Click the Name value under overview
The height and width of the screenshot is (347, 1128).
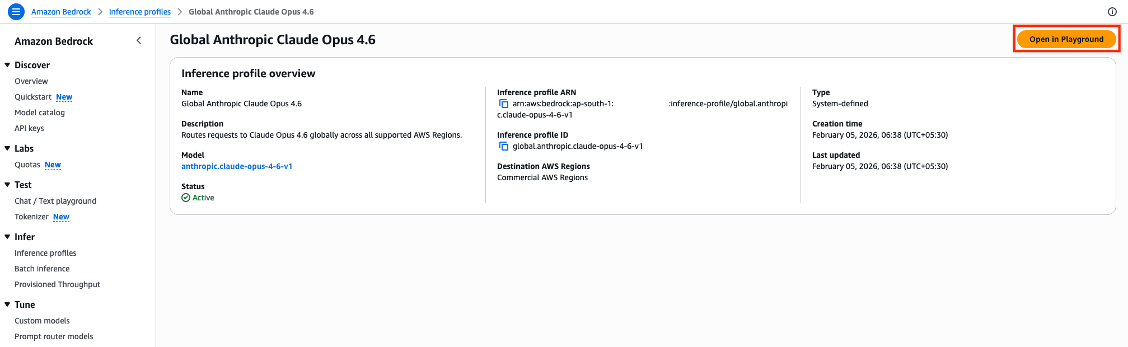pos(242,104)
